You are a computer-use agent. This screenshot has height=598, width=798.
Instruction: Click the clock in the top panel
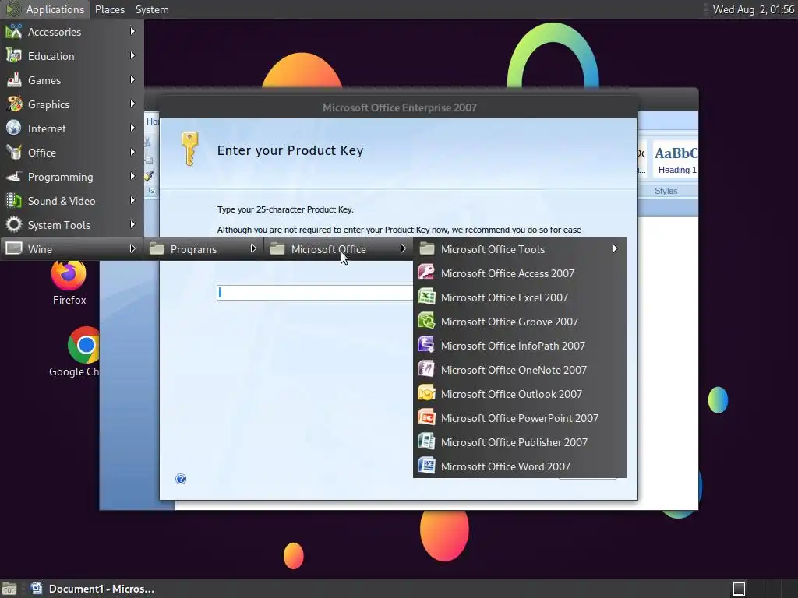tap(754, 9)
